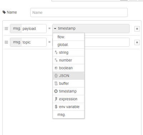The image size is (143, 135).
Task: Remove the msg.topic property row
Action: (137, 42)
